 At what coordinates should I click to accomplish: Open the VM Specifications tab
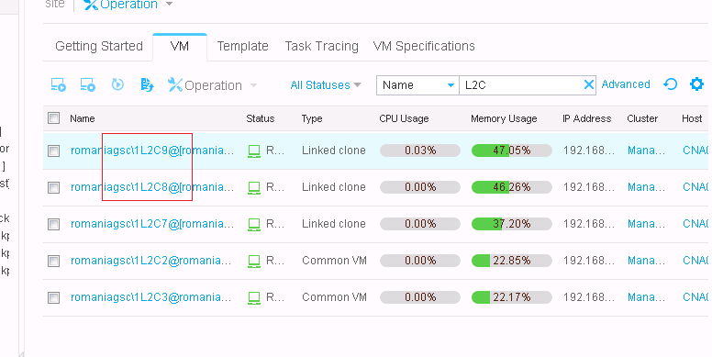coord(424,46)
